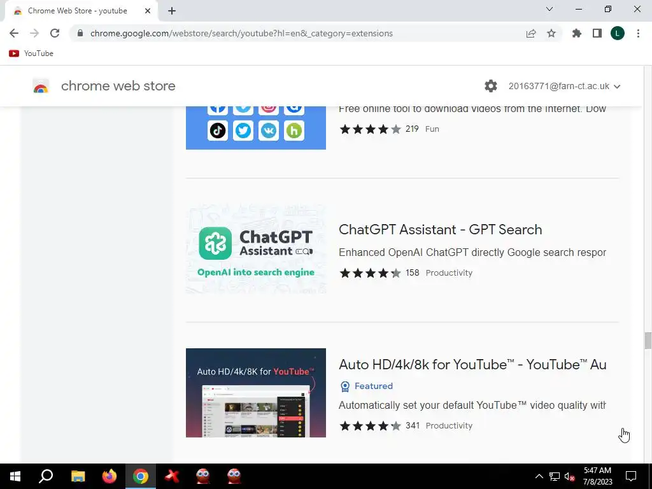The width and height of the screenshot is (652, 489).
Task: Open the clock showing 5:47 AM
Action: [x=597, y=476]
